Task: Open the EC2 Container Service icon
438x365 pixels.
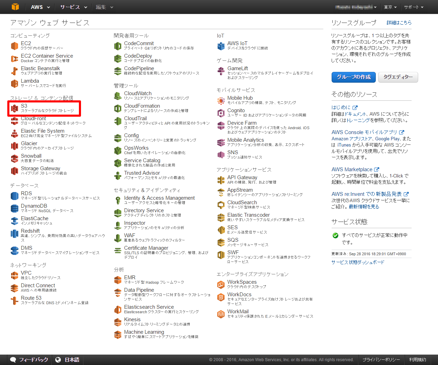Action: [14, 58]
